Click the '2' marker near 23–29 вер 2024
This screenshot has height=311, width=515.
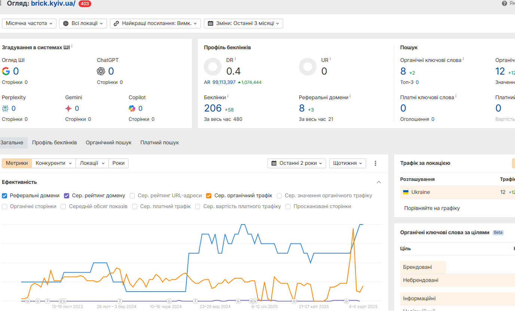coord(195,301)
